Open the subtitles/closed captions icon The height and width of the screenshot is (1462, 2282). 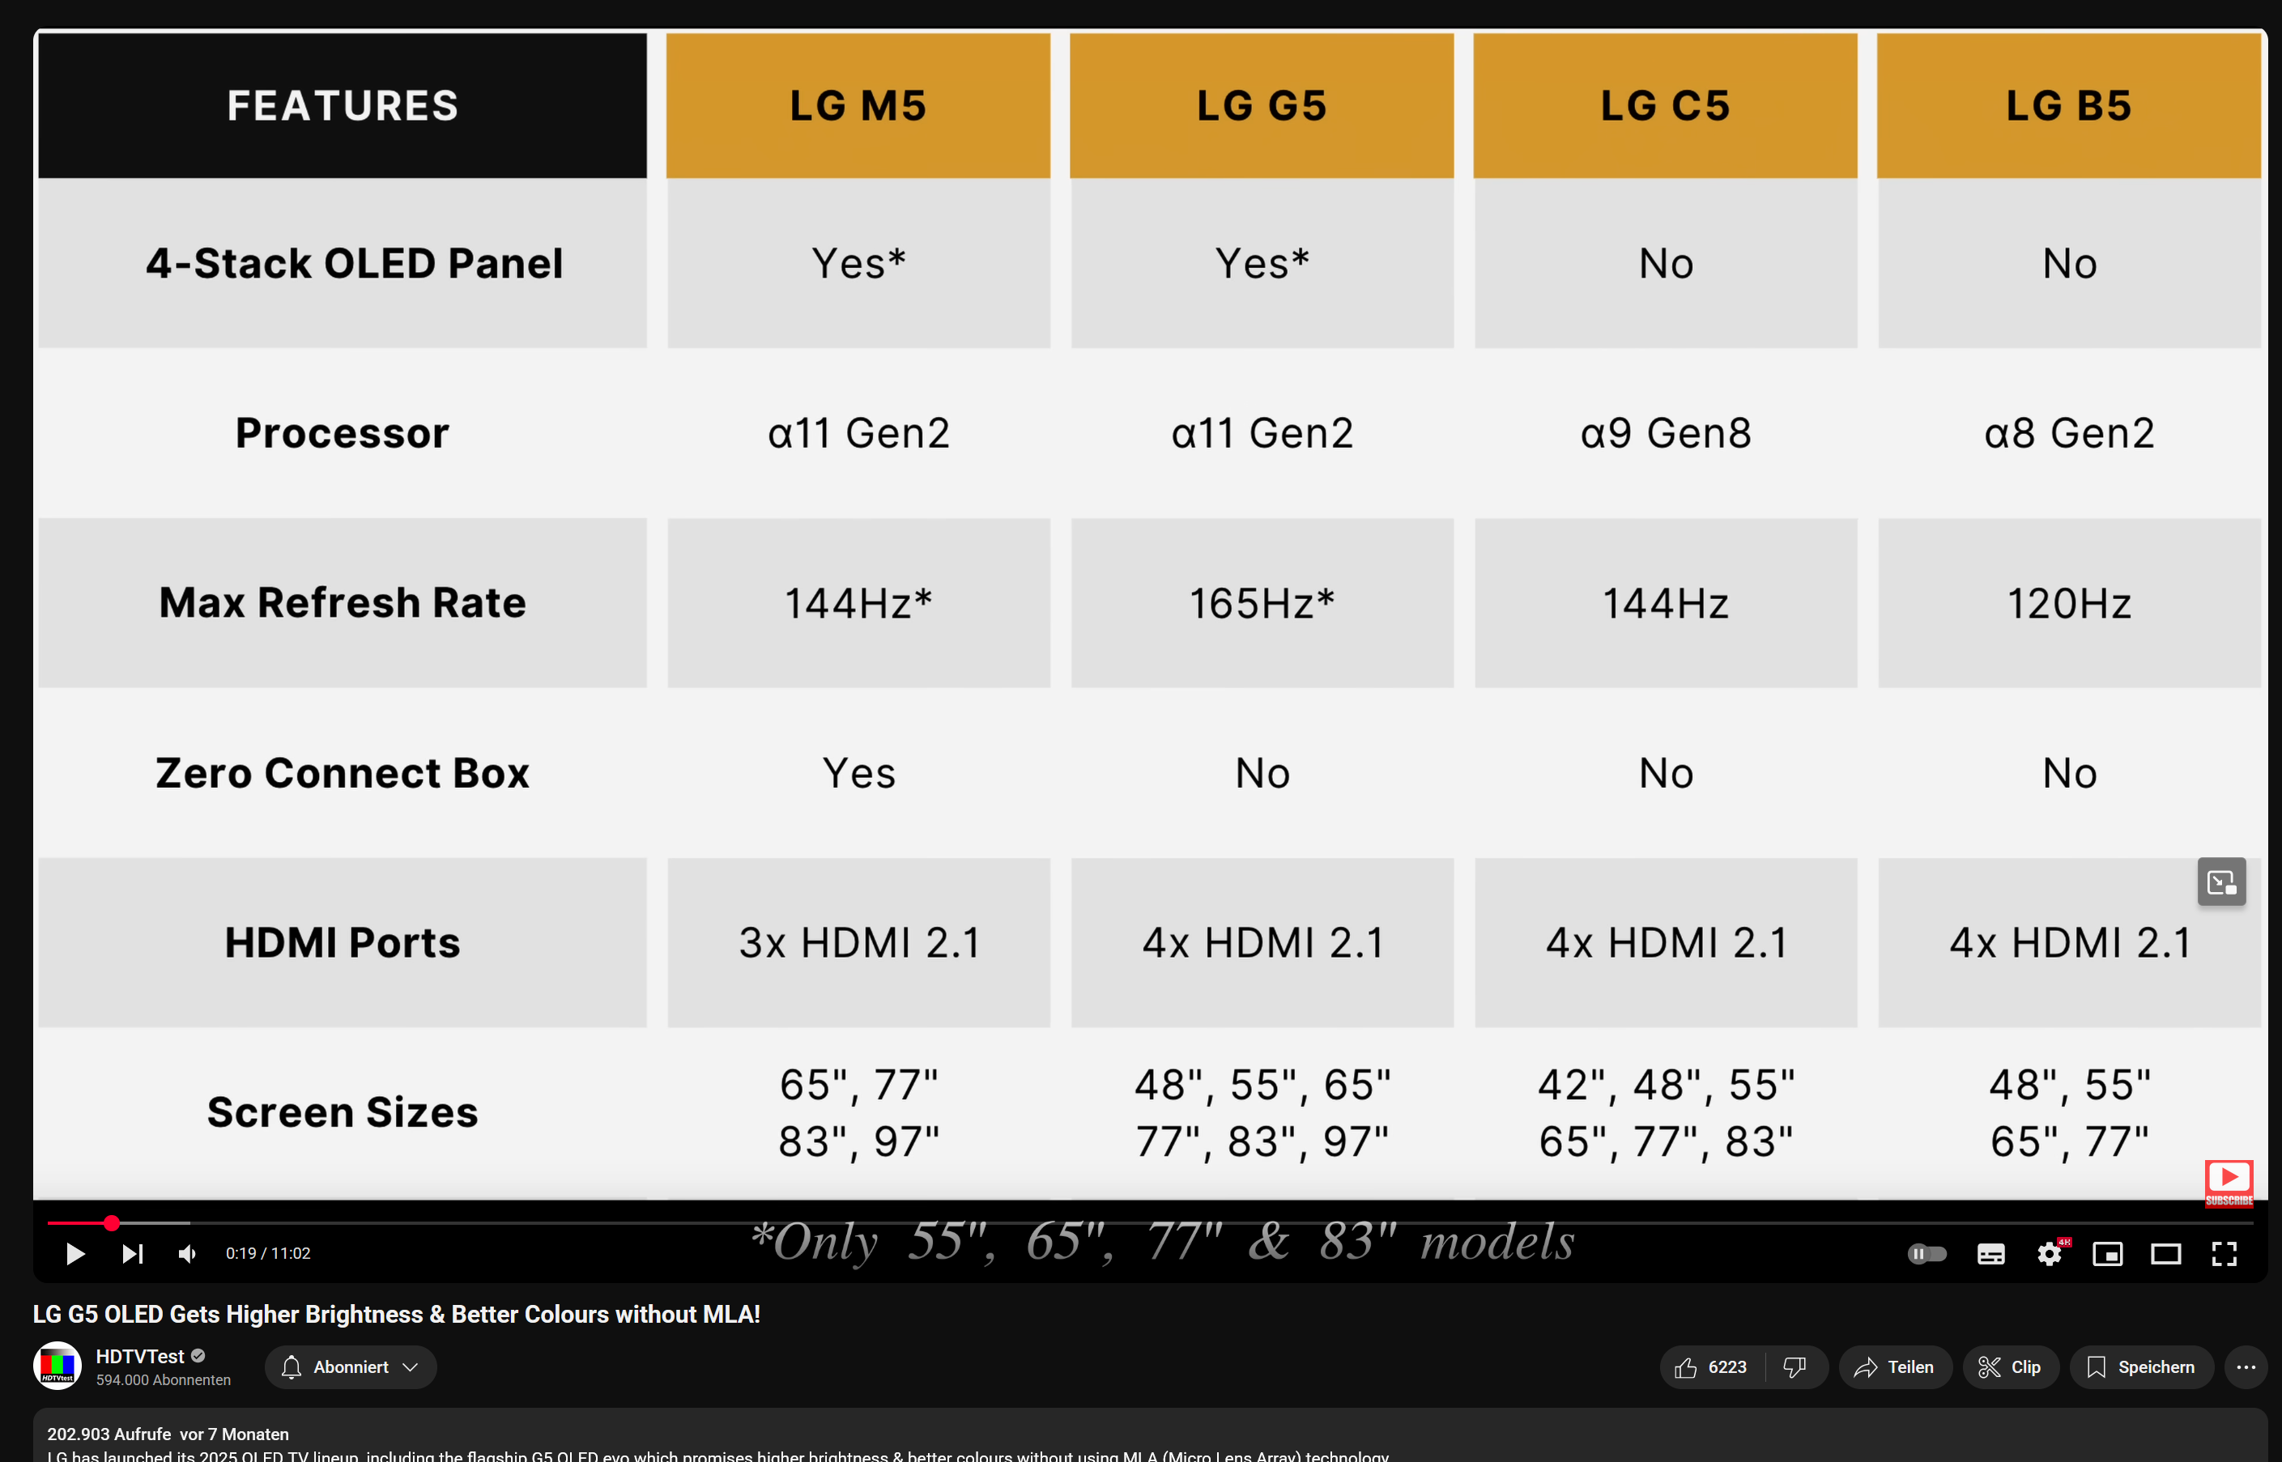[1991, 1253]
